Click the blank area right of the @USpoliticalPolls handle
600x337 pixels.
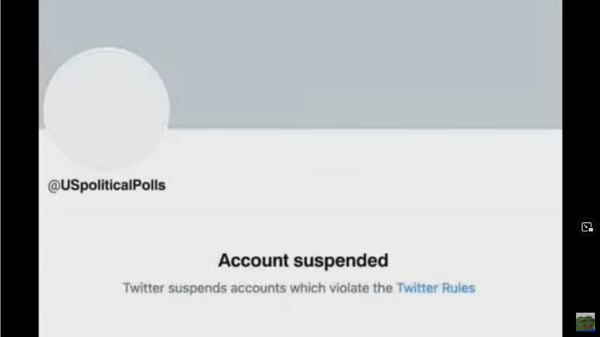363,185
